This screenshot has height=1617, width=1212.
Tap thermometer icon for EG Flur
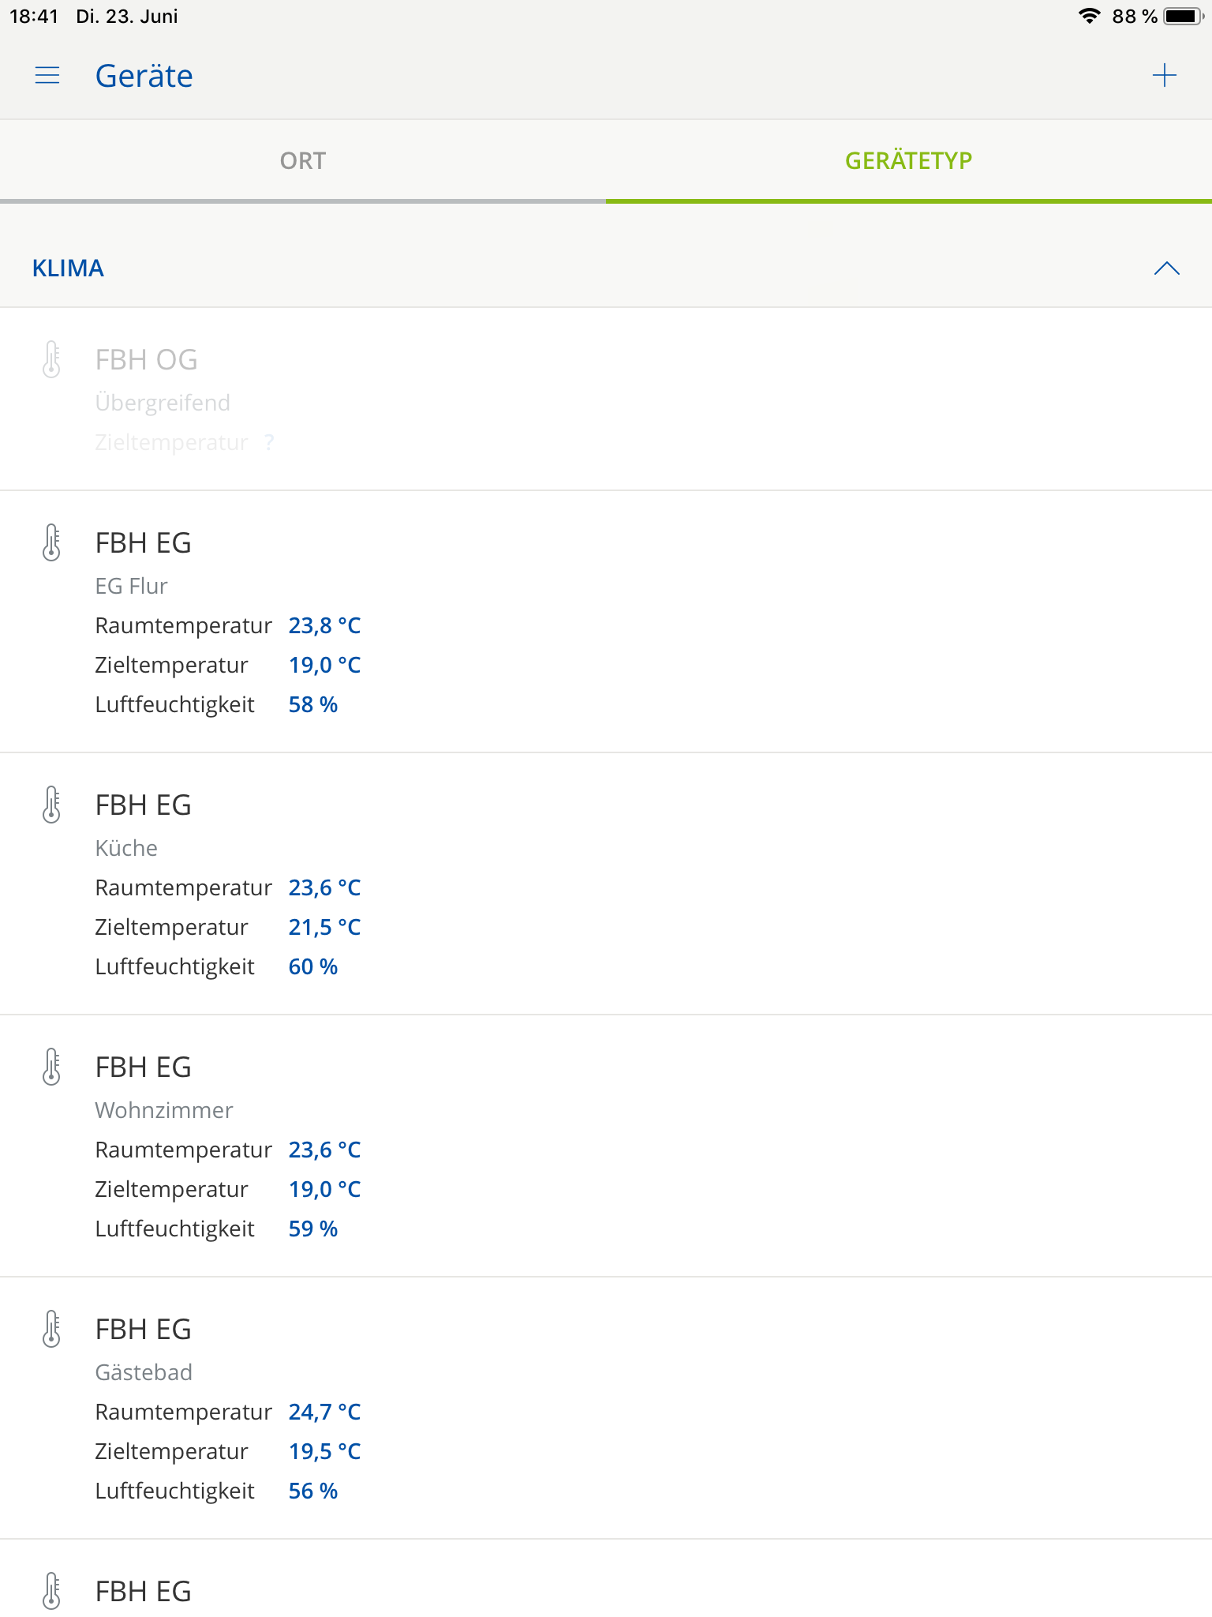point(52,543)
